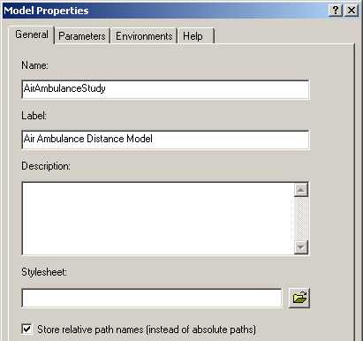Click into the Name field containing AirAmbulanceStudy
The image size is (363, 341).
pos(165,89)
